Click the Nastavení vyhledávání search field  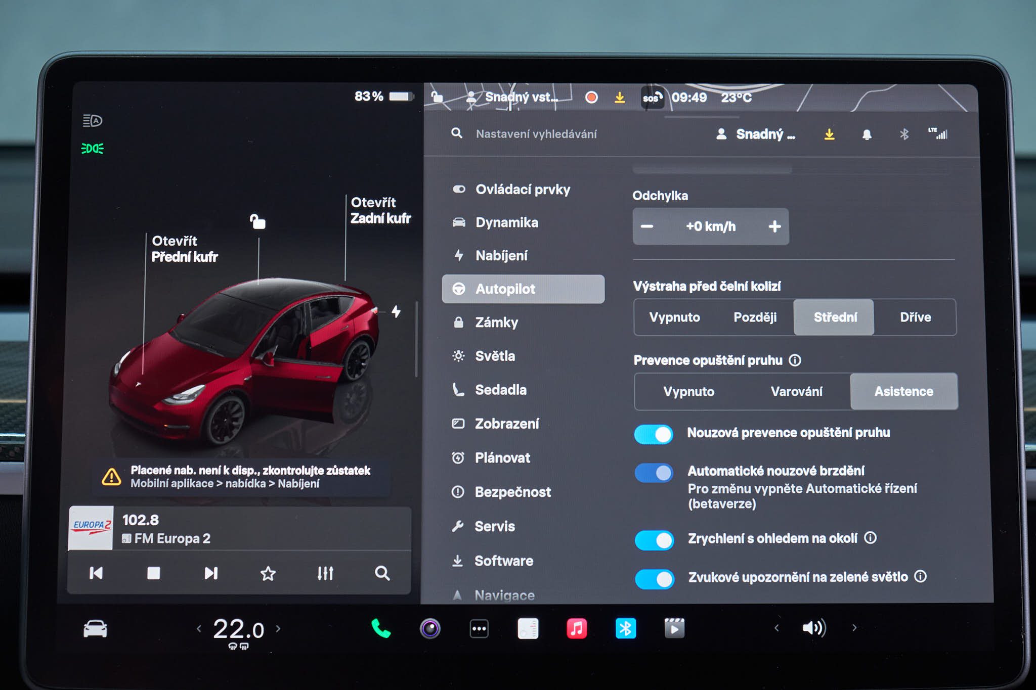tap(536, 134)
